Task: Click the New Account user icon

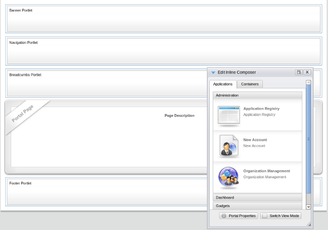Action: (229, 145)
